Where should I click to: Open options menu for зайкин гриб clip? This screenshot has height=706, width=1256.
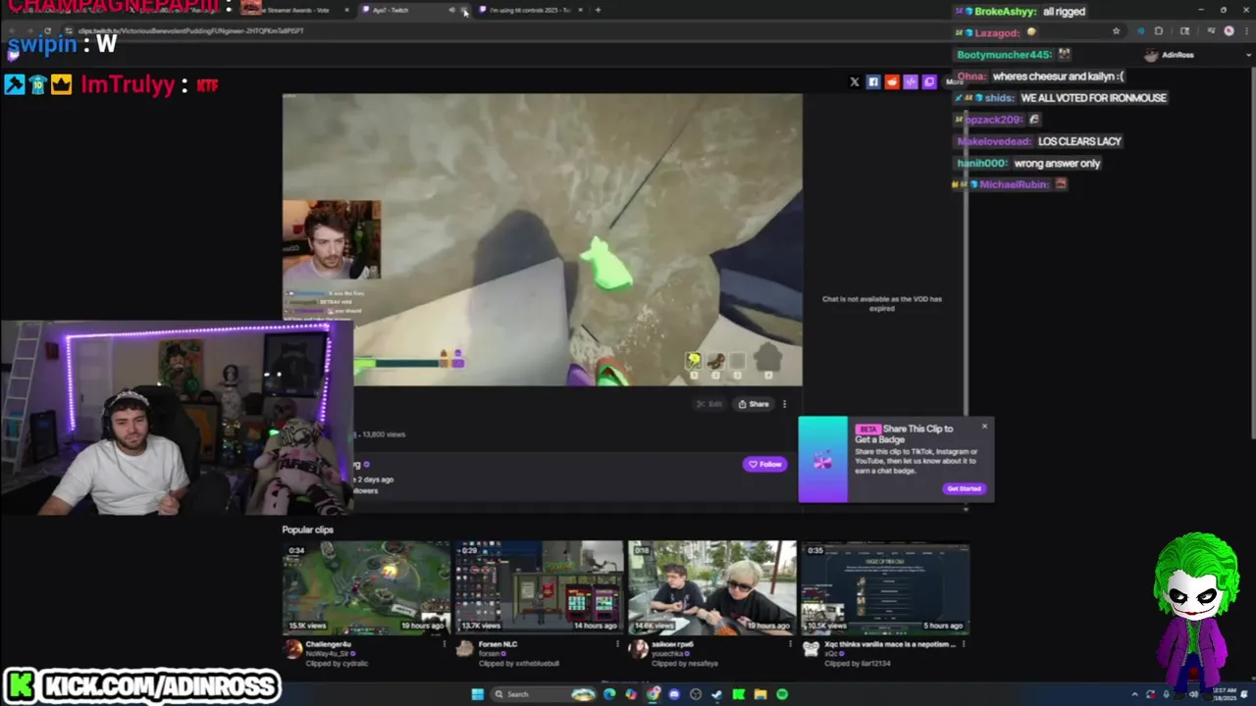click(x=790, y=644)
